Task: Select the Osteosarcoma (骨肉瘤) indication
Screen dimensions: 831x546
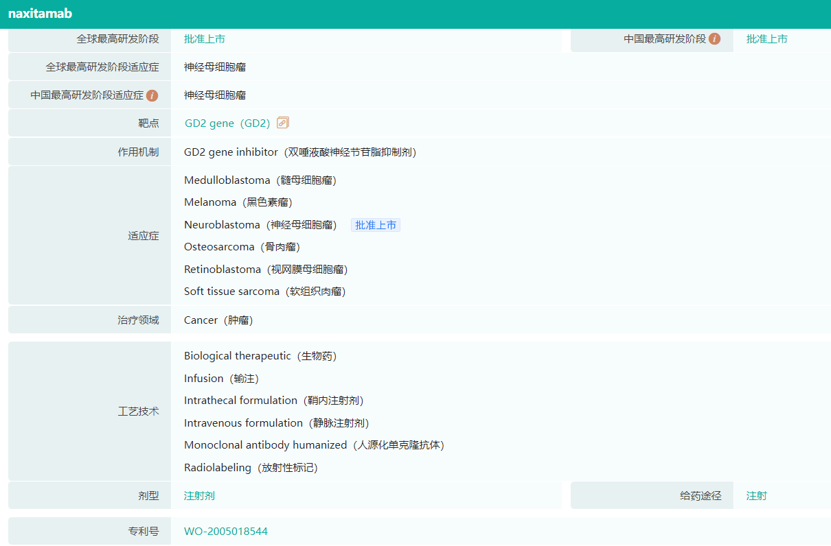Action: [242, 247]
